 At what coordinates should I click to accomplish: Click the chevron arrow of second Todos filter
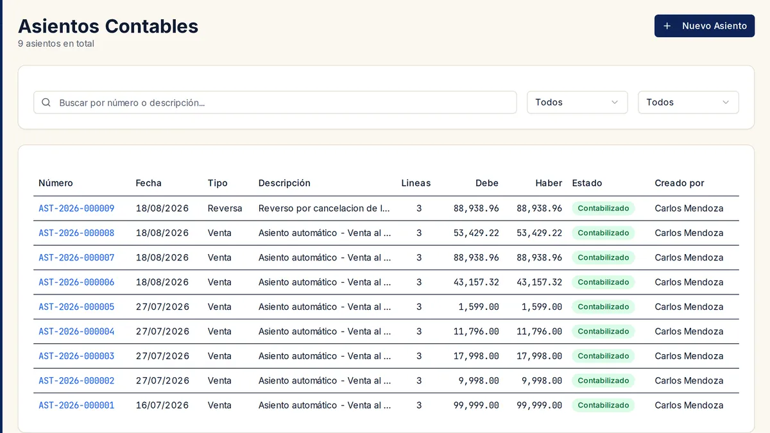(725, 103)
